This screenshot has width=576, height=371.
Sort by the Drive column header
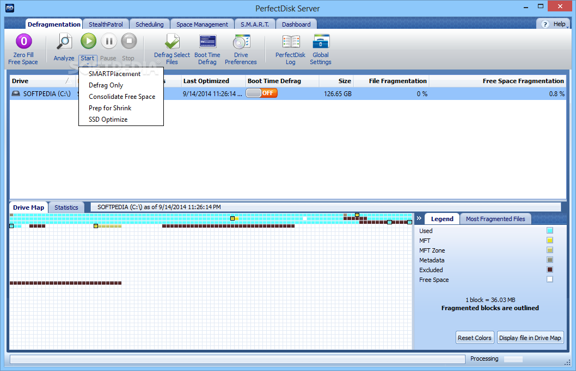click(42, 81)
